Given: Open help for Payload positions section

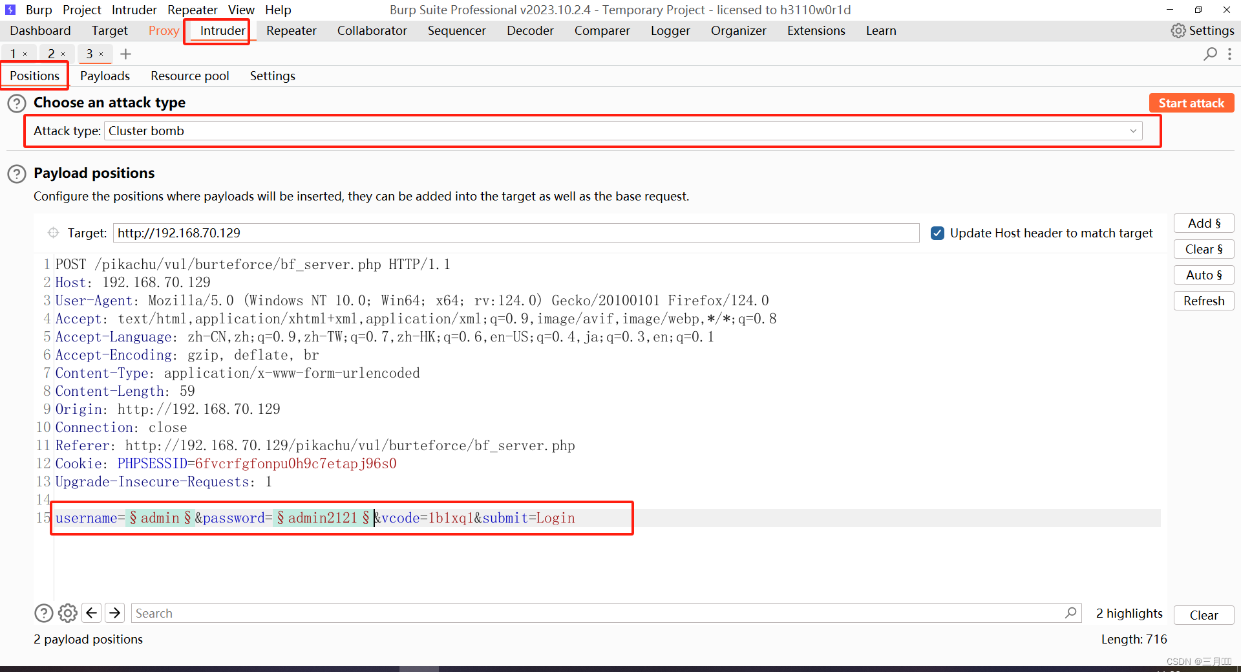Looking at the screenshot, I should click(x=17, y=174).
